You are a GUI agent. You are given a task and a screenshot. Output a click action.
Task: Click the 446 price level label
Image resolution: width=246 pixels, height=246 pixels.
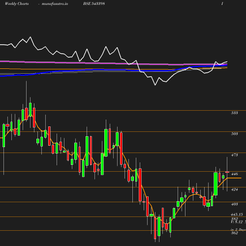pos(234,174)
